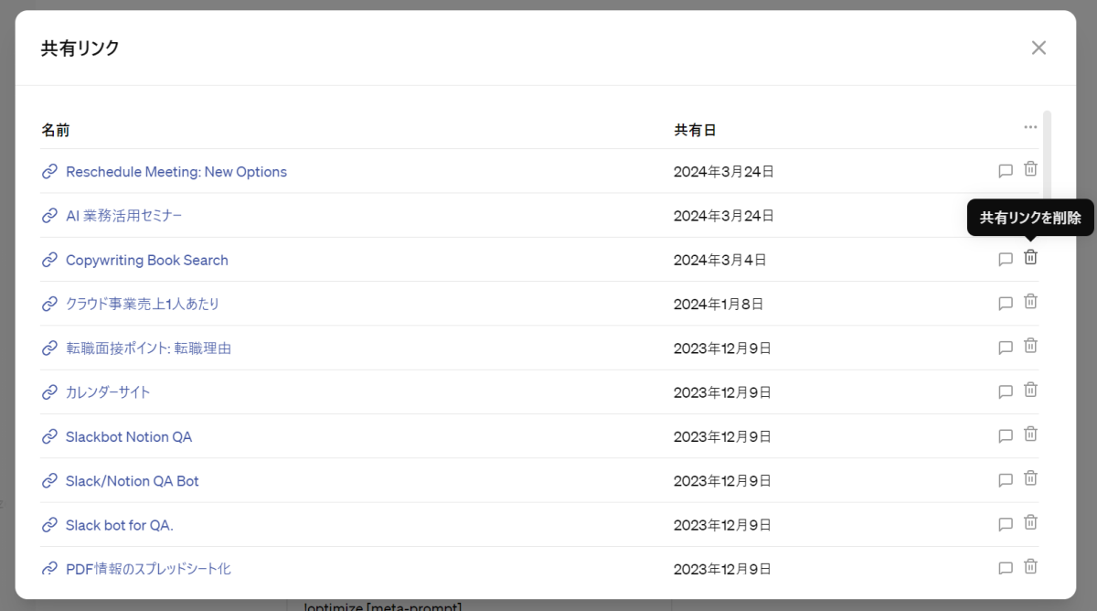
Task: View source chat for Slack/Notion QA Bot
Action: click(1006, 479)
